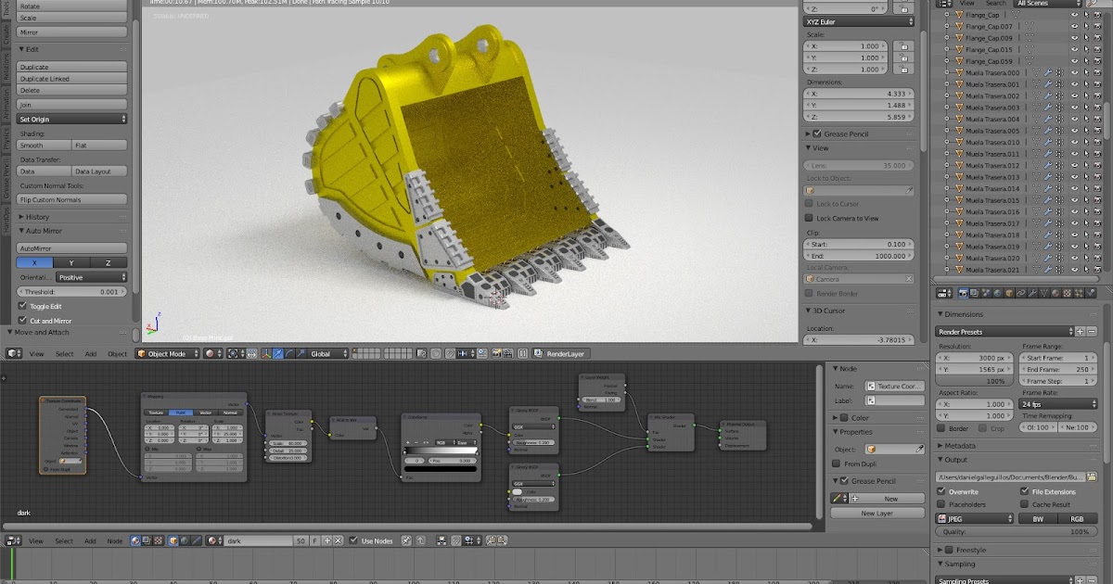The image size is (1113, 584).
Task: Click the Smooth shading button
Action: pyautogui.click(x=45, y=146)
